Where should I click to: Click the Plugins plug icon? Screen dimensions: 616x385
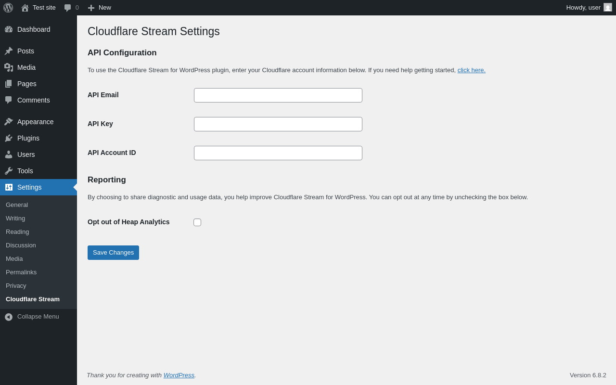pos(9,138)
